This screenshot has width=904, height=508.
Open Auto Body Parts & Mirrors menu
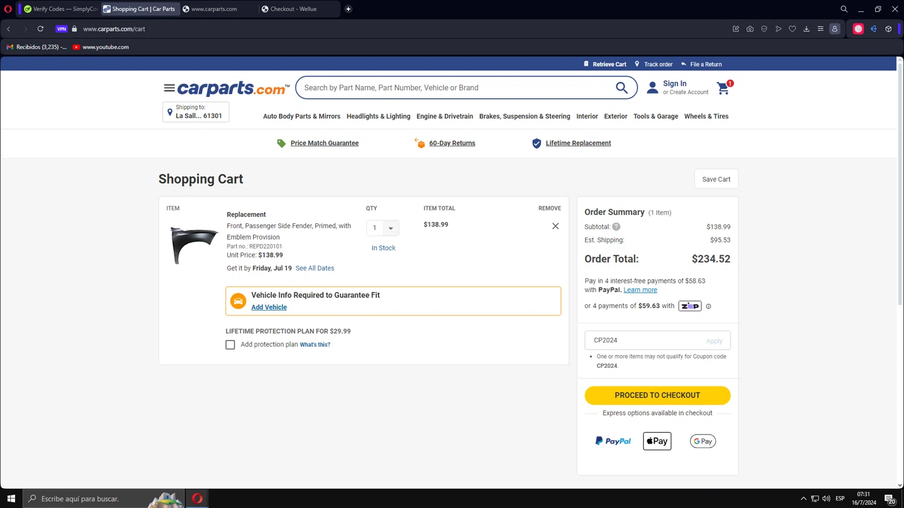coord(301,117)
